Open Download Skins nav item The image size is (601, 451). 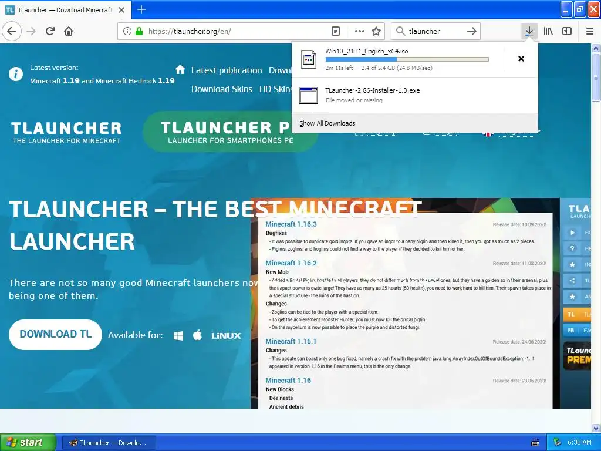point(222,89)
